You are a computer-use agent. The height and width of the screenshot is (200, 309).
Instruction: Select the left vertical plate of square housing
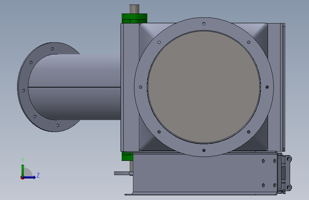[x=130, y=87]
